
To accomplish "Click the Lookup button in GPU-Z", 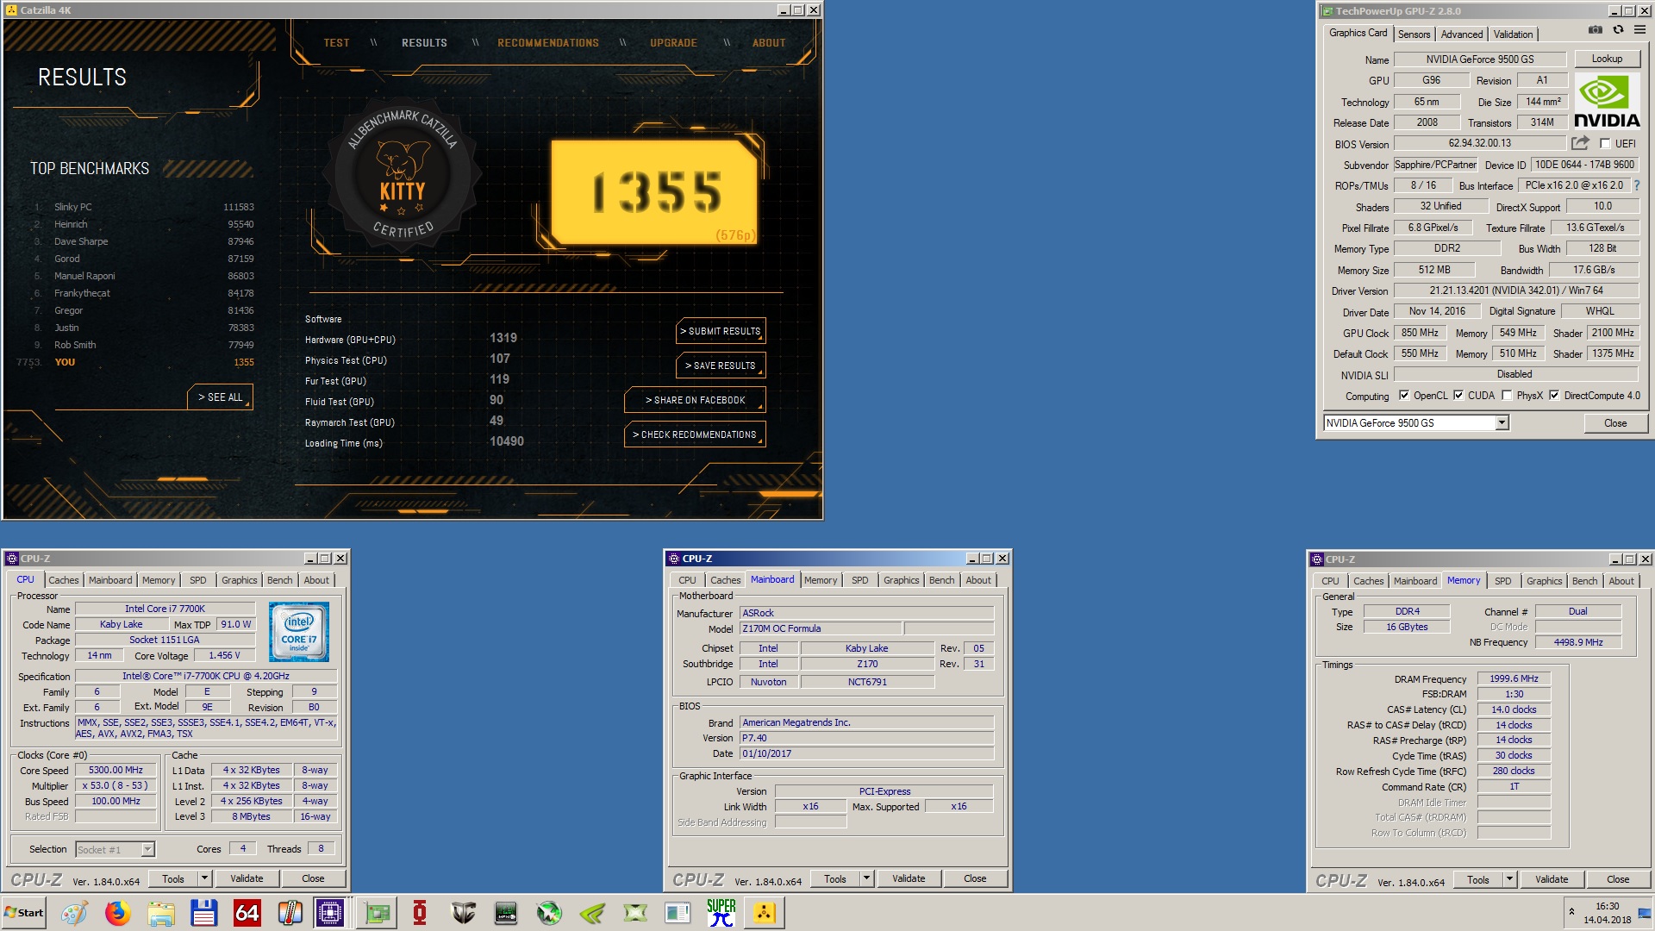I will pyautogui.click(x=1607, y=59).
